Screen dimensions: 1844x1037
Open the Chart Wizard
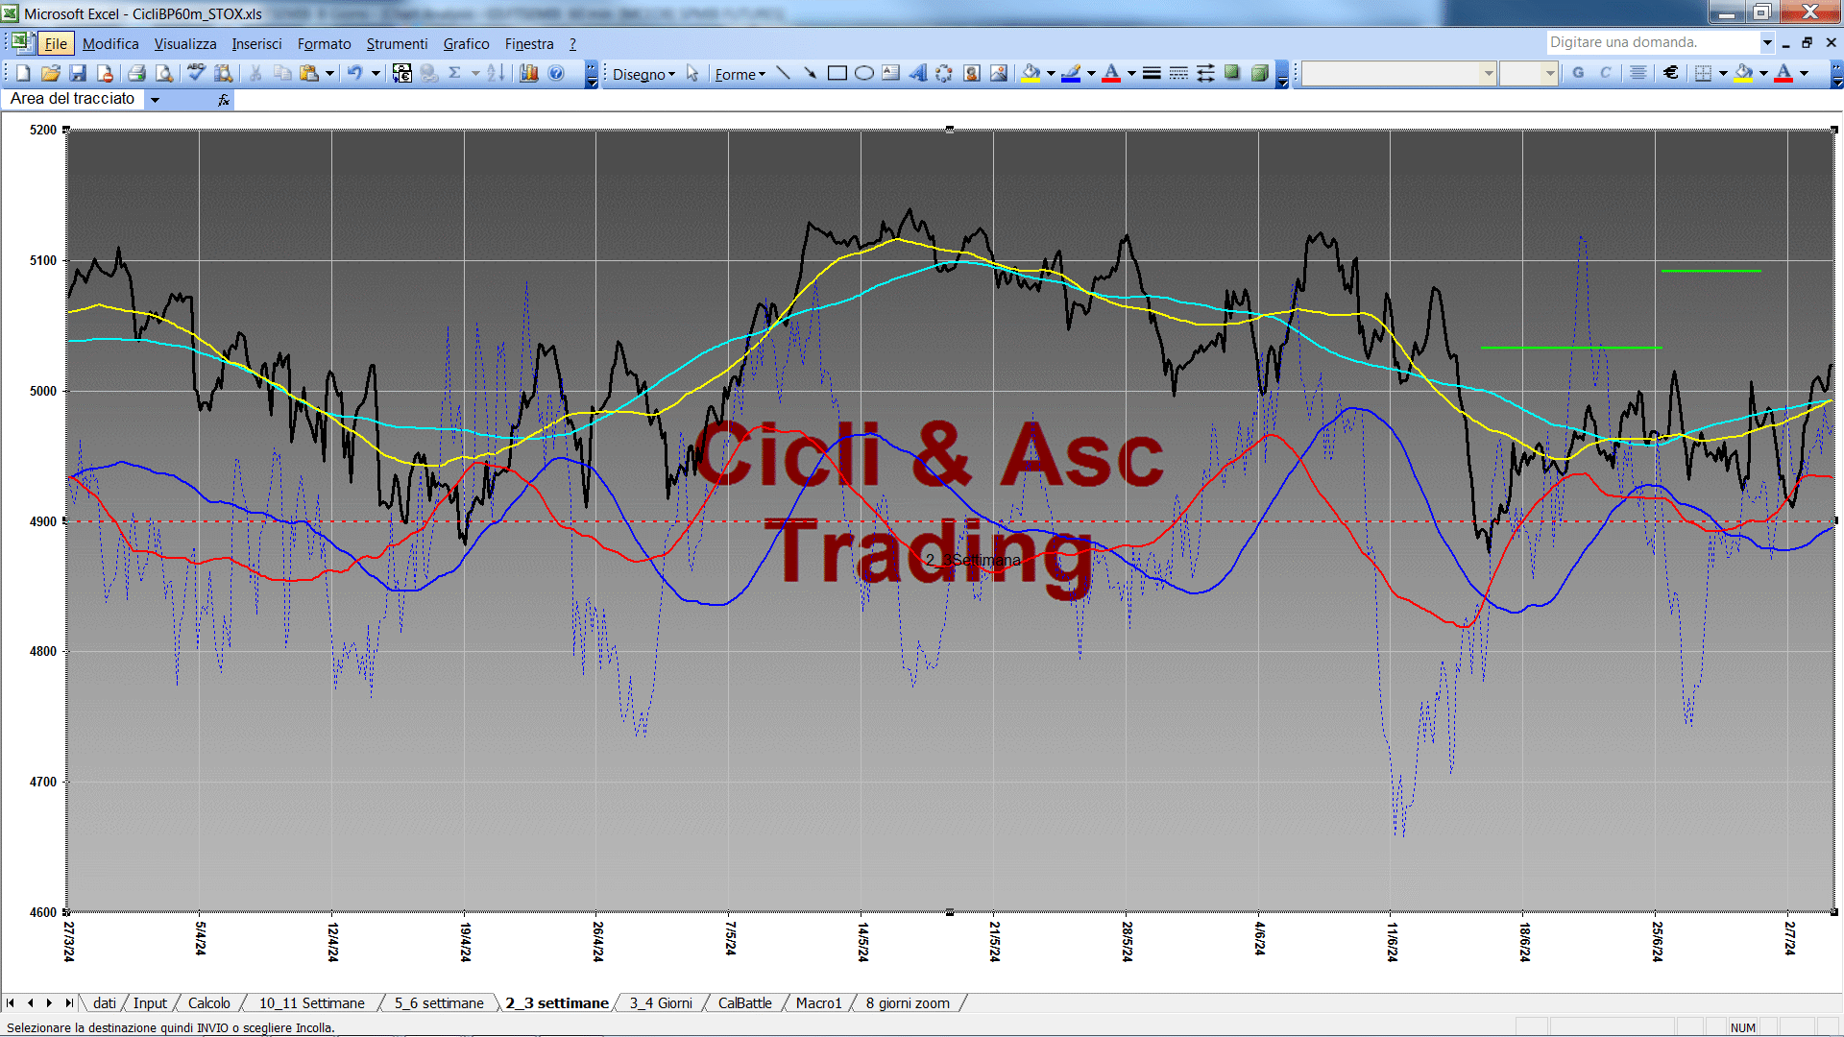click(x=528, y=74)
